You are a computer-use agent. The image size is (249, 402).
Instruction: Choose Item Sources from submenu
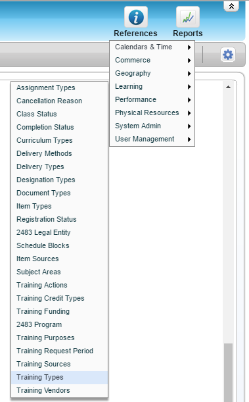tap(59, 259)
